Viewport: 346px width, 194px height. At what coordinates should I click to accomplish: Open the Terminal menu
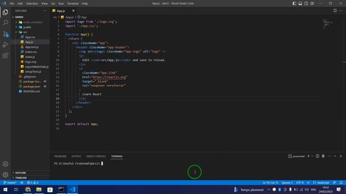(73, 4)
